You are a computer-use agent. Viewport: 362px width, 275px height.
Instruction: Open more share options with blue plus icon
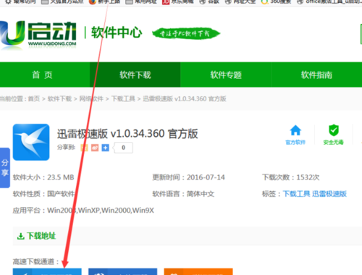click(106, 148)
